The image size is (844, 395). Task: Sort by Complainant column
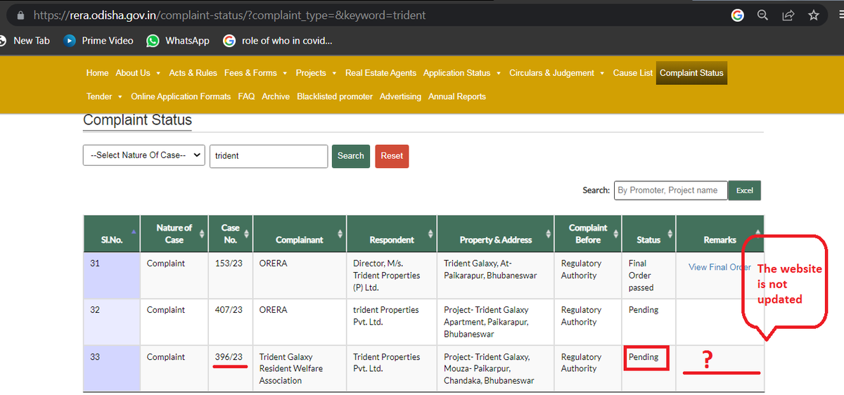tap(300, 233)
